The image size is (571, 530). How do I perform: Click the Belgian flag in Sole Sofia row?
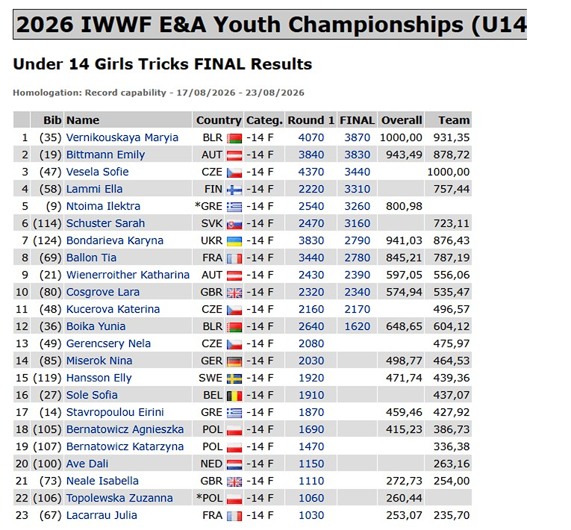pyautogui.click(x=234, y=396)
